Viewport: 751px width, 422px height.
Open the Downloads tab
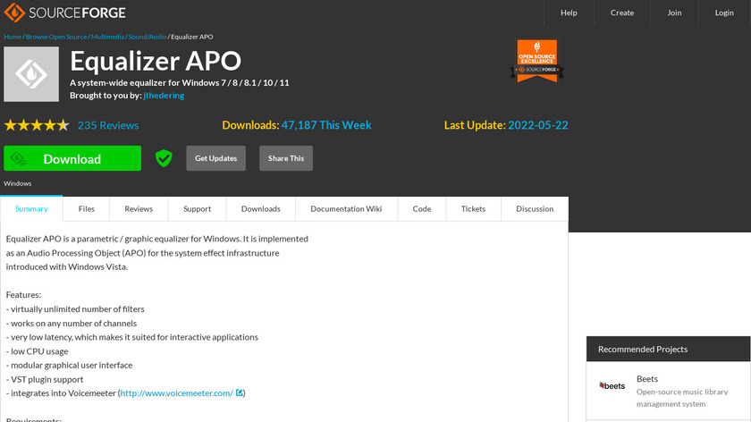(260, 209)
